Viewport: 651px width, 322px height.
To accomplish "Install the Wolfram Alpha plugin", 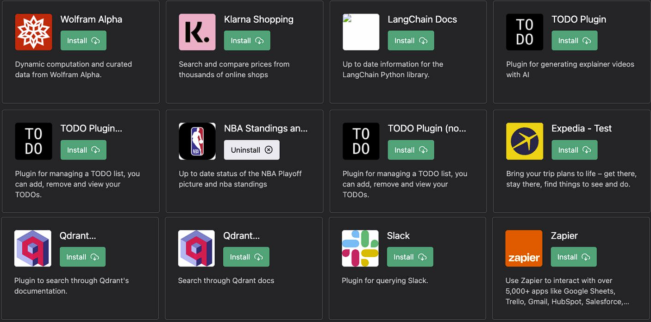I will tap(83, 41).
